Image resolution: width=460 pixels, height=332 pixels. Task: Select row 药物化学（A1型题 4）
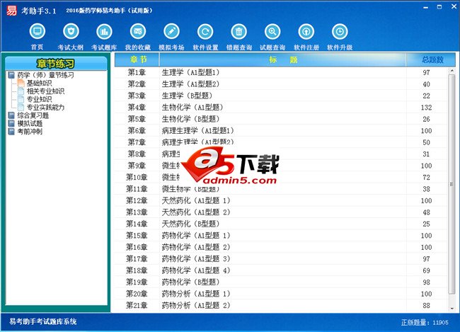coord(281,270)
